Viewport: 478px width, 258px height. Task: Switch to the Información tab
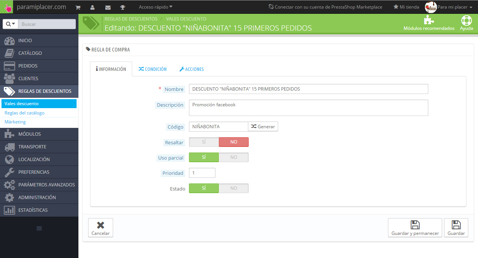click(x=111, y=69)
